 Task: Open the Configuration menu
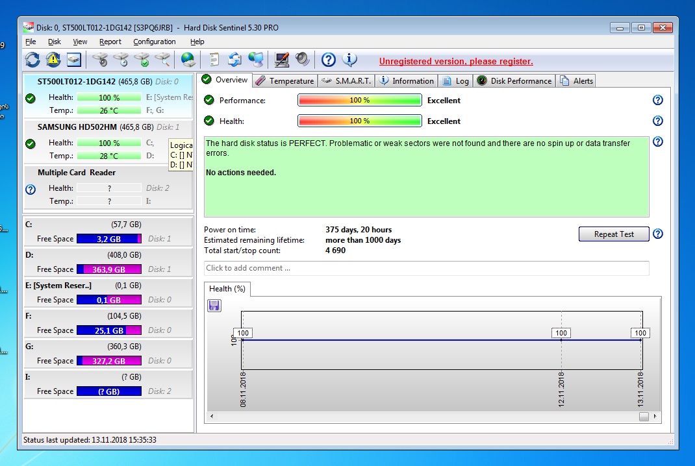[155, 42]
